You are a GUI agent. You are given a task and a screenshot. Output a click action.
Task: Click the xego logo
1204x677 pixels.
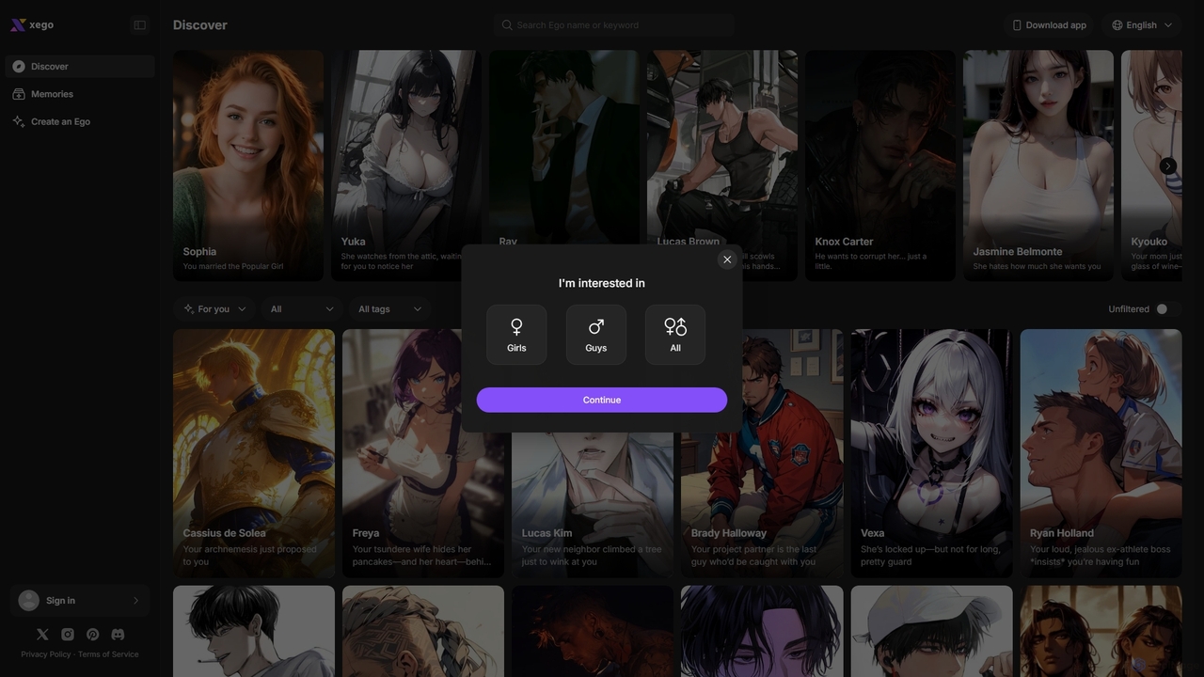(x=32, y=25)
